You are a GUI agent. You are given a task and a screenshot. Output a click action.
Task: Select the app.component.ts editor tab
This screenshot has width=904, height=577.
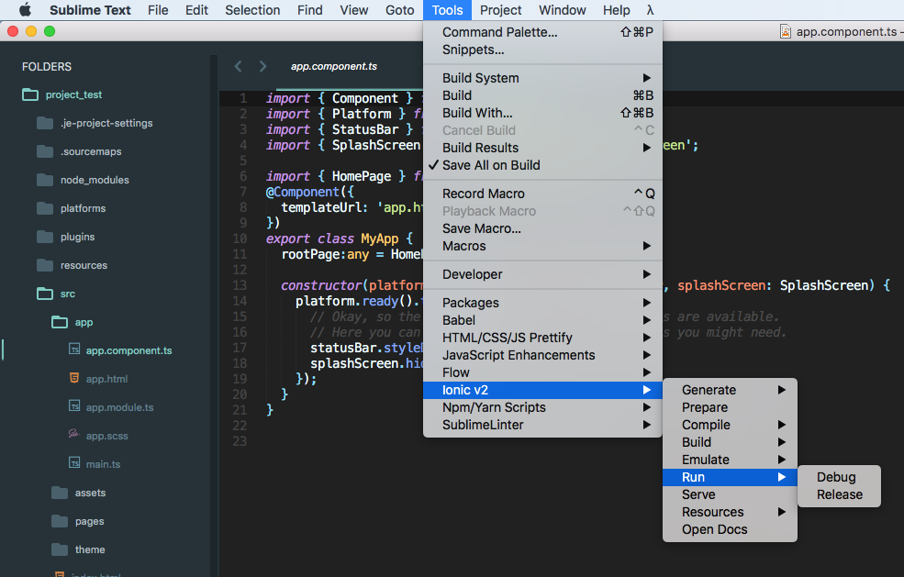(334, 66)
